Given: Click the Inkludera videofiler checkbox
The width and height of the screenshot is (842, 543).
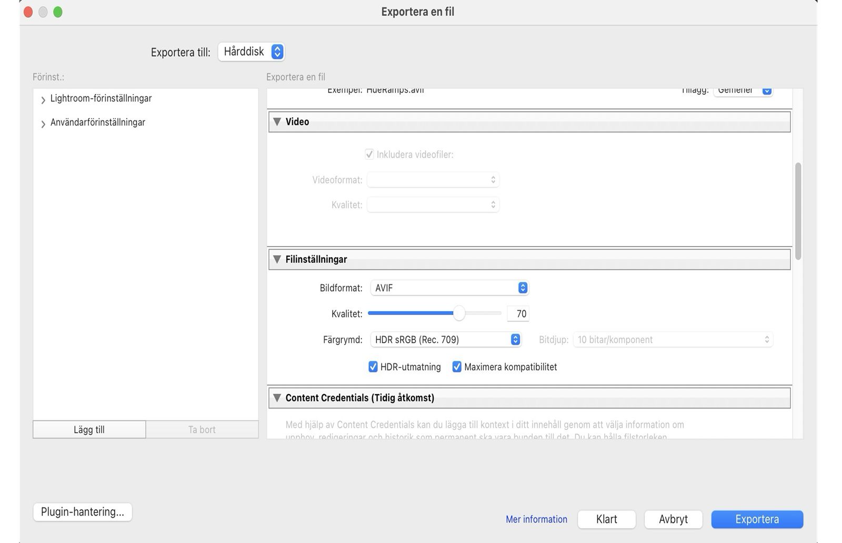Looking at the screenshot, I should (x=369, y=155).
